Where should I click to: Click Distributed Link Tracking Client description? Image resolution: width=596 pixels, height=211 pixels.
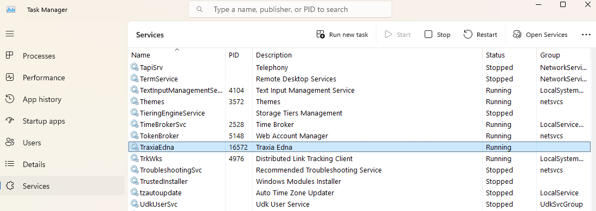[x=304, y=158]
